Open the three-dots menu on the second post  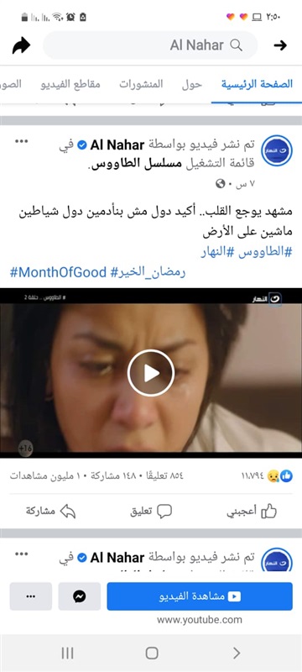(x=21, y=554)
